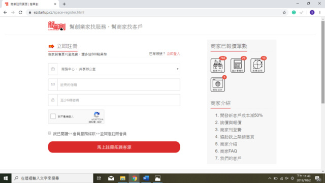
Task: Open the Mail app in the taskbar
Action: click(111, 178)
